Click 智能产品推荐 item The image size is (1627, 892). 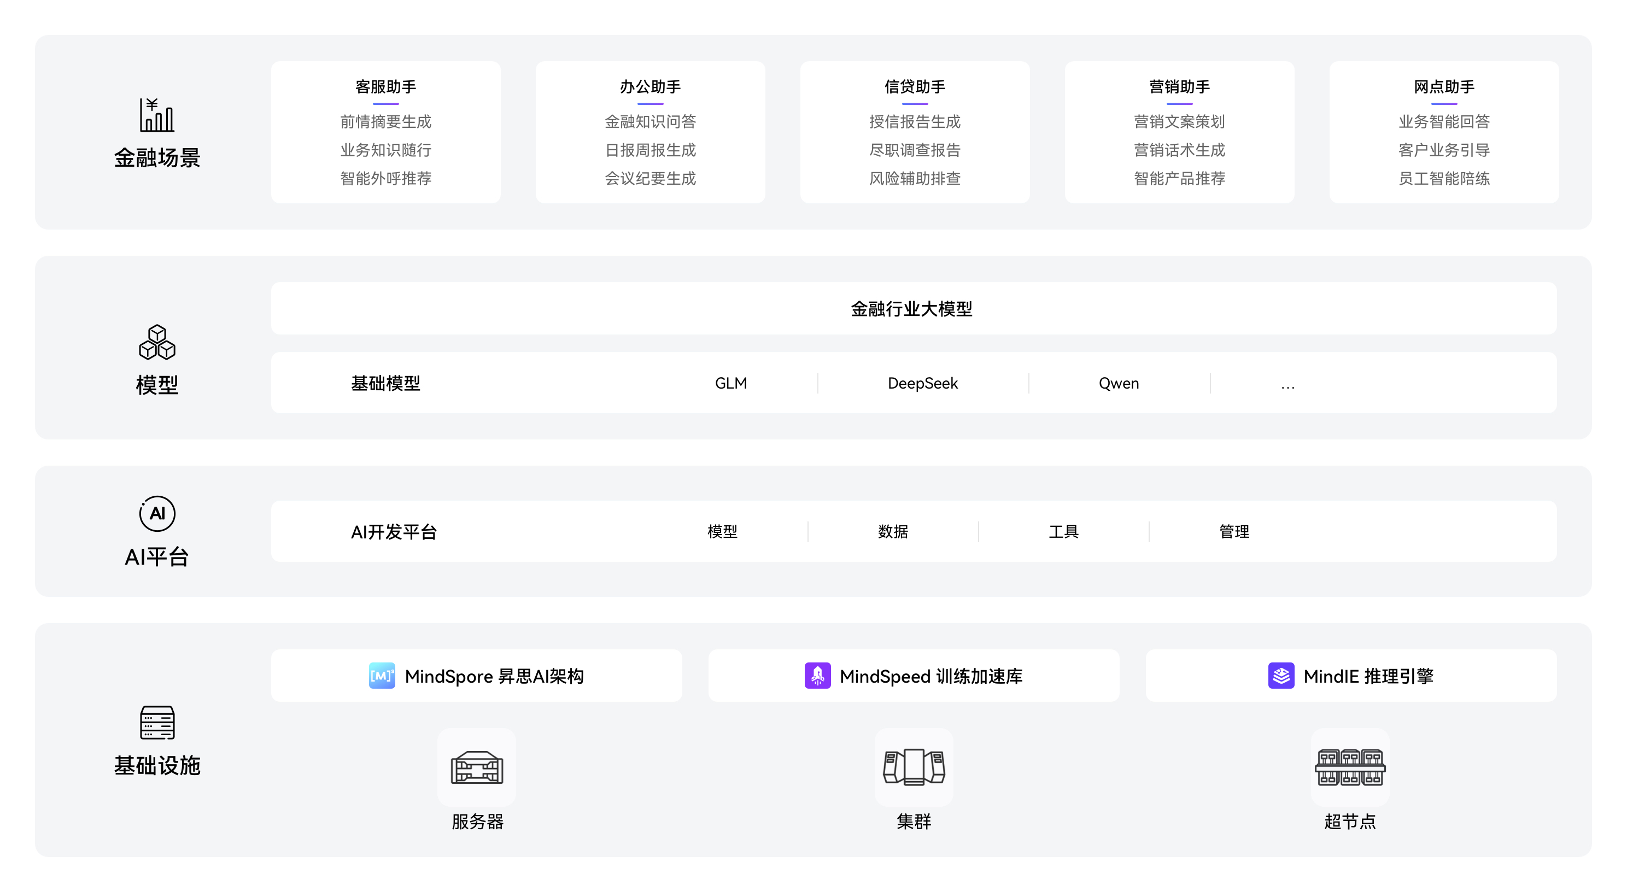click(1179, 178)
